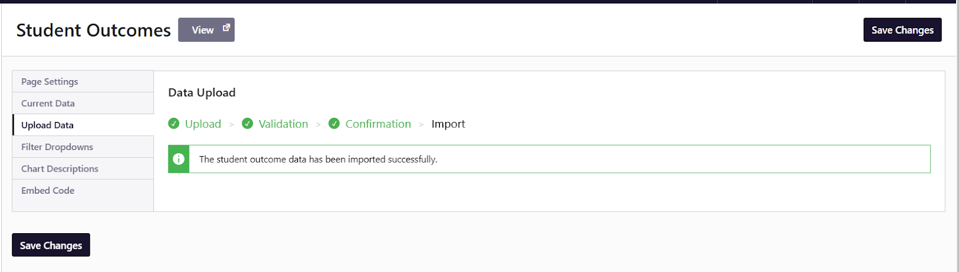The height and width of the screenshot is (272, 959).
Task: Click the Import step label
Action: (448, 124)
